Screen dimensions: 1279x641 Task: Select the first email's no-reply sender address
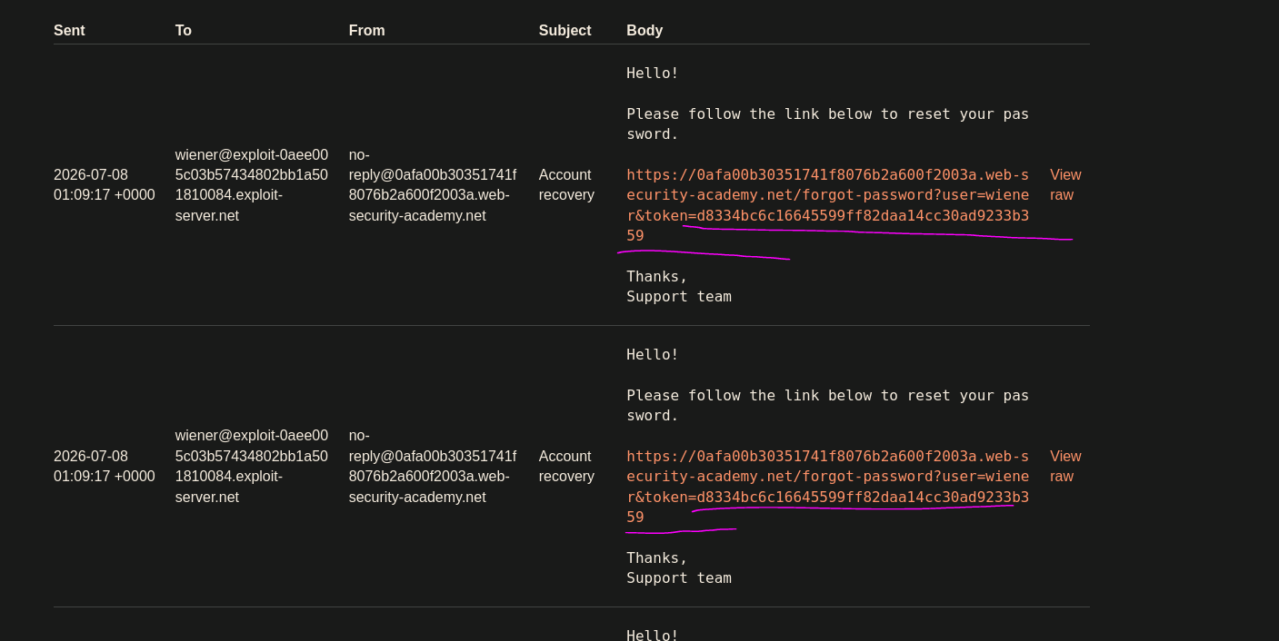point(433,185)
